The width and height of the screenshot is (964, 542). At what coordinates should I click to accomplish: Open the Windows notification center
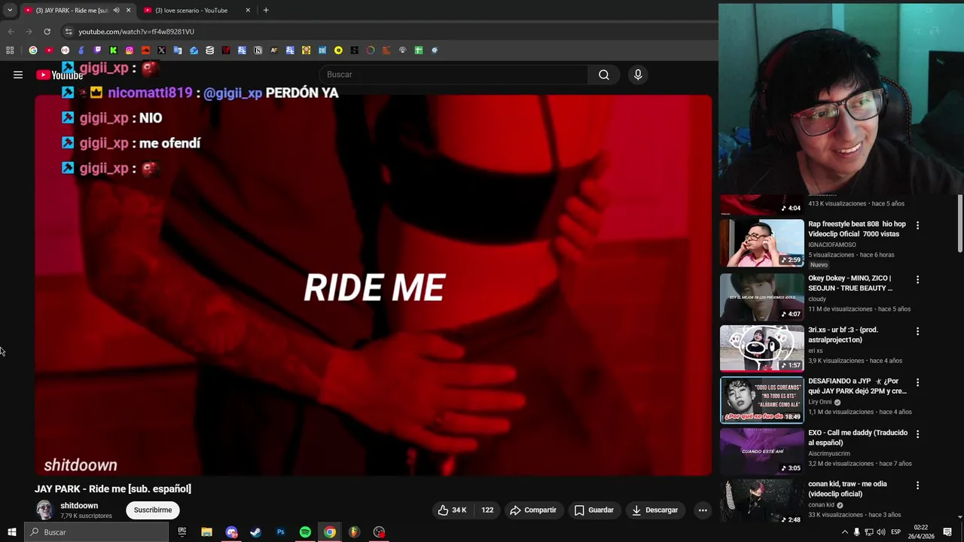pyautogui.click(x=947, y=532)
